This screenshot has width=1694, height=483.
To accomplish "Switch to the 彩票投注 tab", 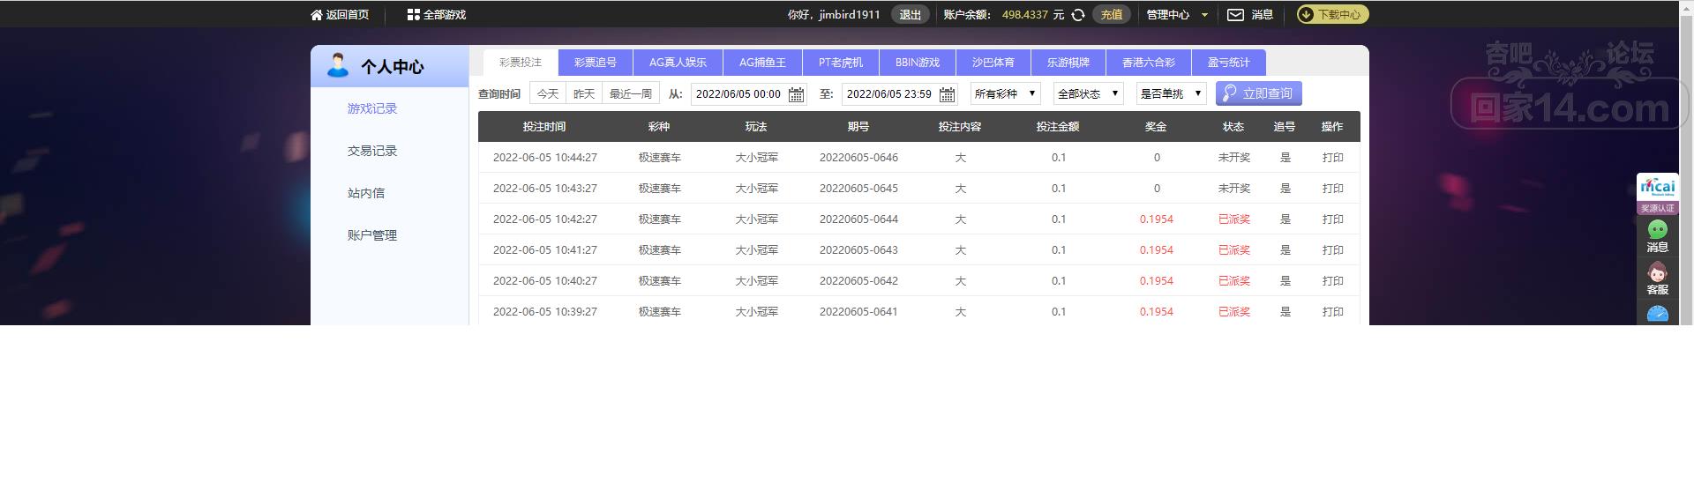I will click(521, 63).
